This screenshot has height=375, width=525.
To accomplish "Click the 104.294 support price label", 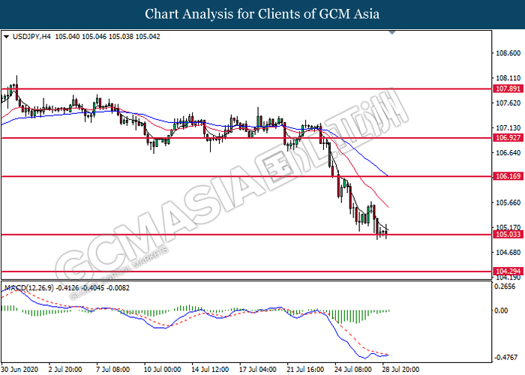I will pyautogui.click(x=508, y=271).
